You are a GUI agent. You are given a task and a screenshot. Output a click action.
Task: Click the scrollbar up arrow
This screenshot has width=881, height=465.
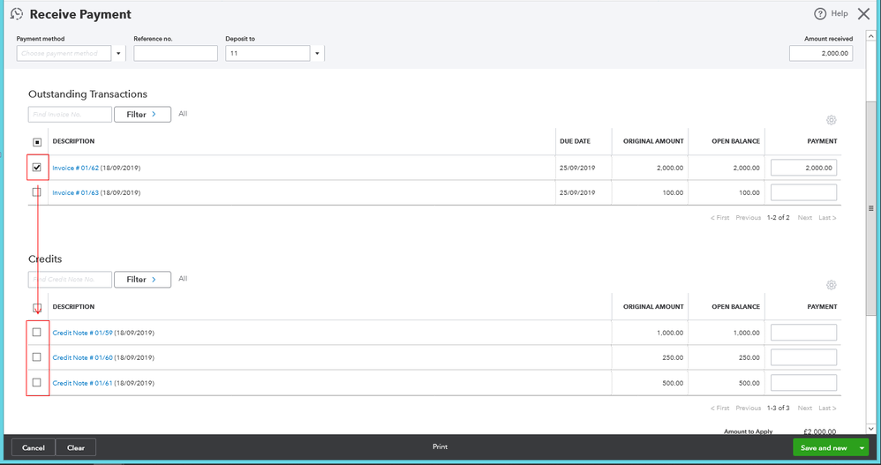[x=871, y=35]
